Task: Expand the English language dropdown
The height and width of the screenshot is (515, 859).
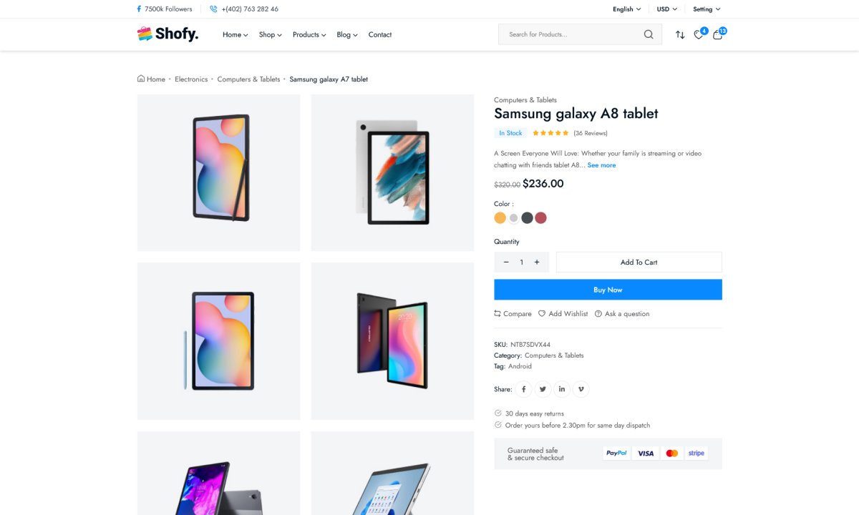Action: coord(626,9)
